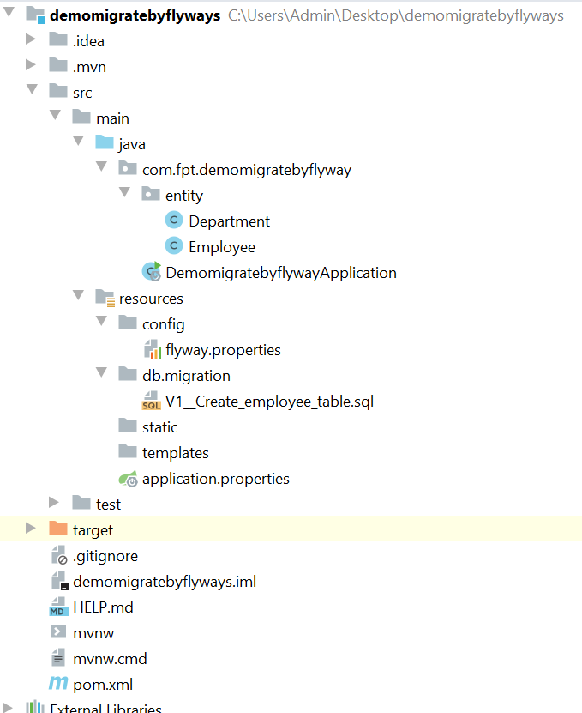Screen dimensions: 582x713
Task: Select V1__Create_employee_table.sql migration file
Action: [x=269, y=402]
